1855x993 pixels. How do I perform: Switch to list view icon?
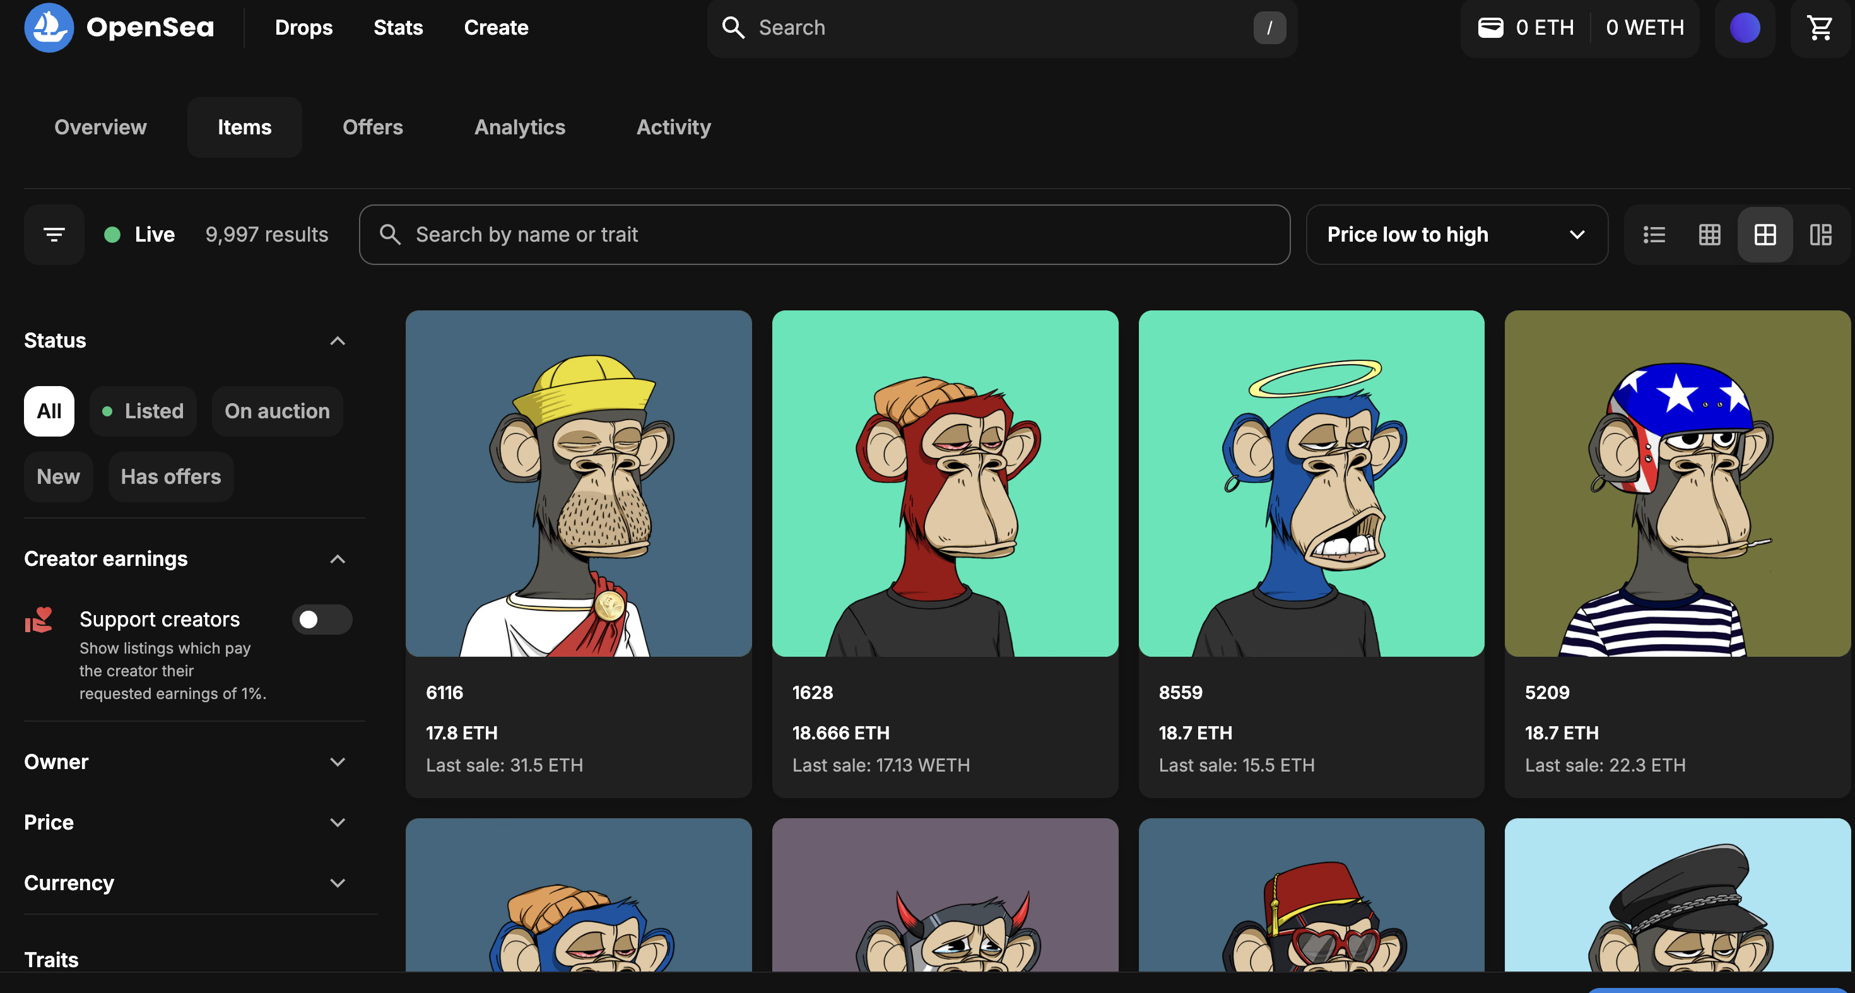coord(1654,234)
